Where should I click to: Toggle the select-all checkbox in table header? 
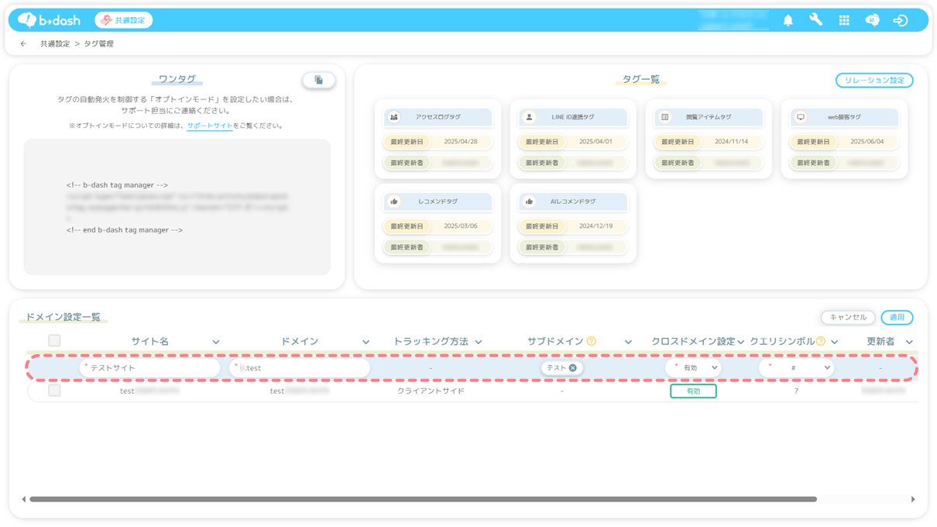54,341
